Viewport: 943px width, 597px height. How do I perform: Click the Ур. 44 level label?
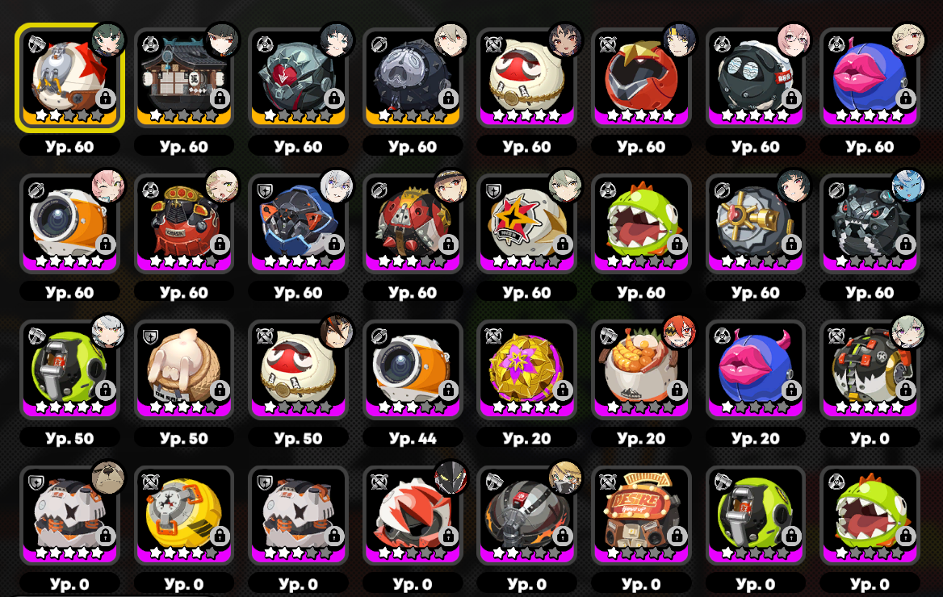point(413,438)
